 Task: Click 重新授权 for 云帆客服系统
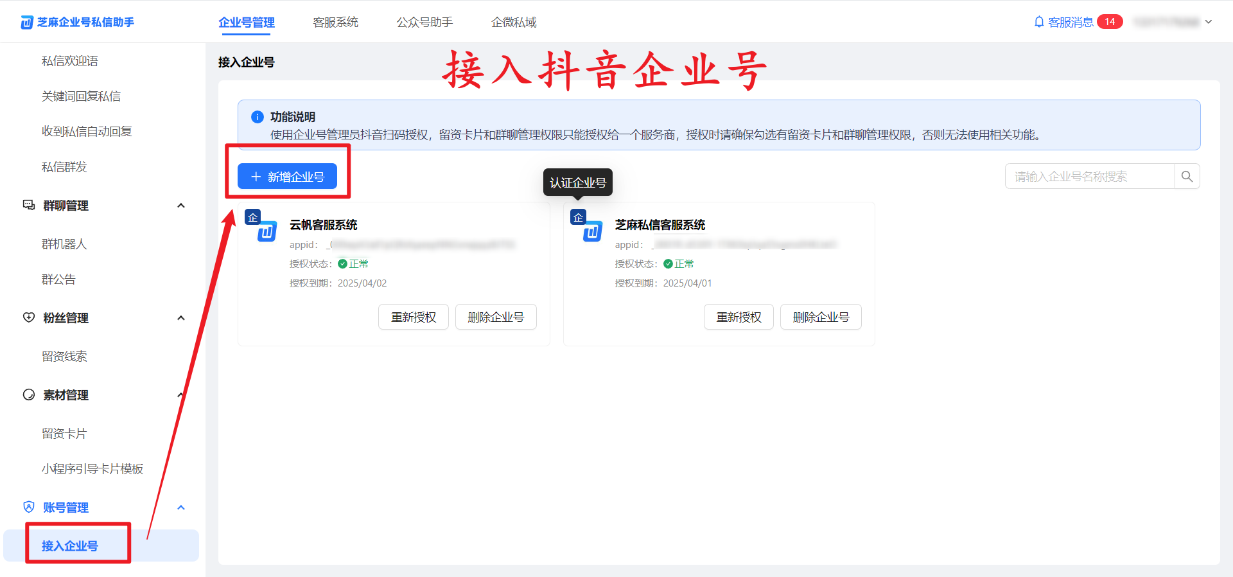414,317
